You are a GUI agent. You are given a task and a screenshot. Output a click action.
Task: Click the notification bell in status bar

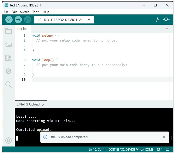[x=160, y=150]
